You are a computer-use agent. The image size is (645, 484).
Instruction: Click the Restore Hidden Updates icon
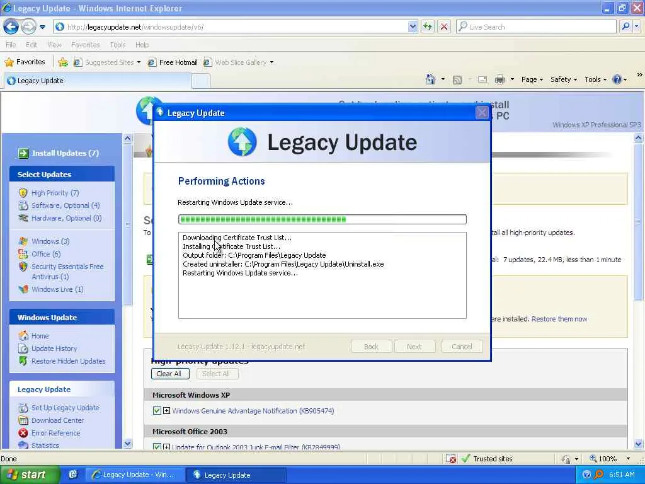23,361
